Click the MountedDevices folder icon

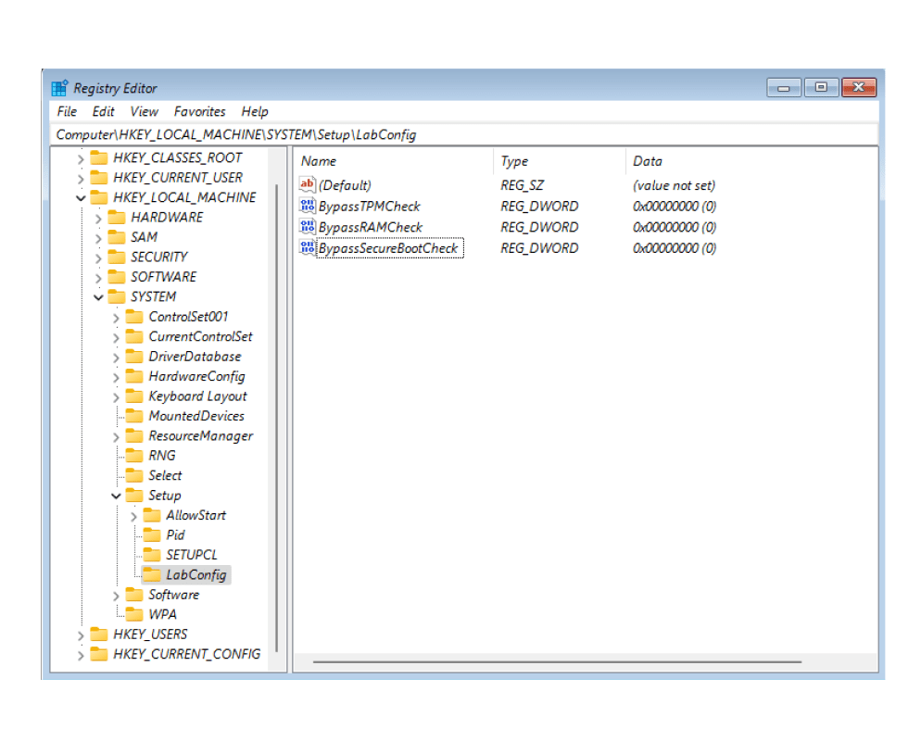(x=134, y=416)
